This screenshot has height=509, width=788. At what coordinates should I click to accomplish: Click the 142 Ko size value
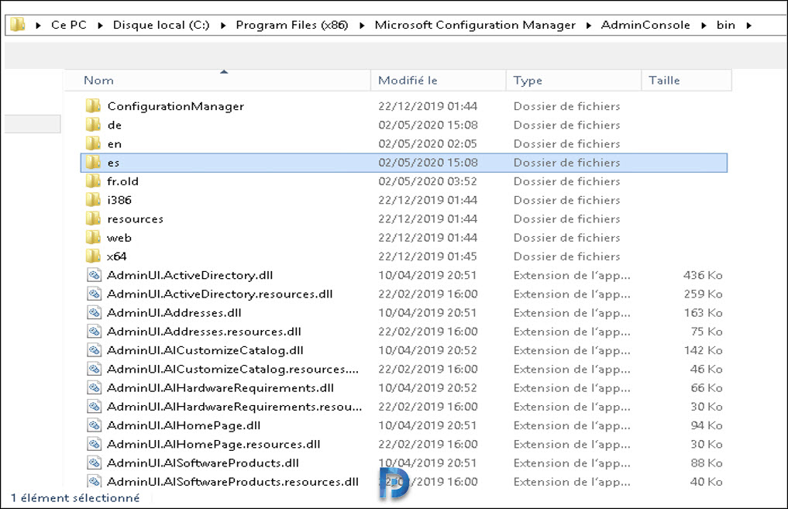tap(703, 349)
